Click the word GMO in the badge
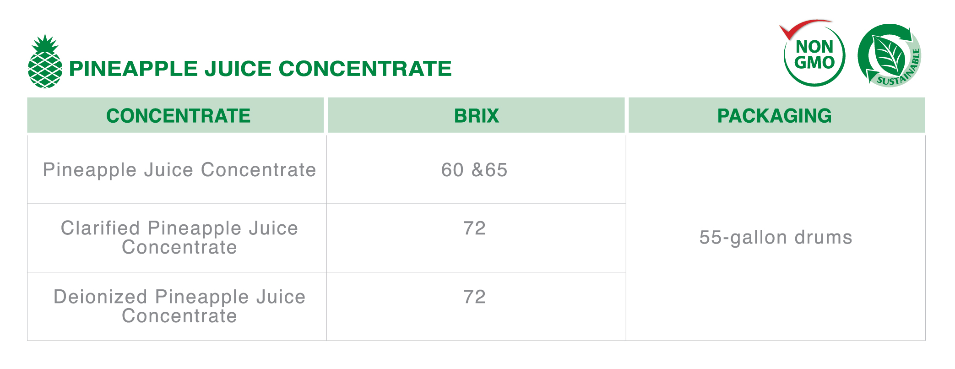Viewport: 955px width, 369px height. [x=814, y=63]
